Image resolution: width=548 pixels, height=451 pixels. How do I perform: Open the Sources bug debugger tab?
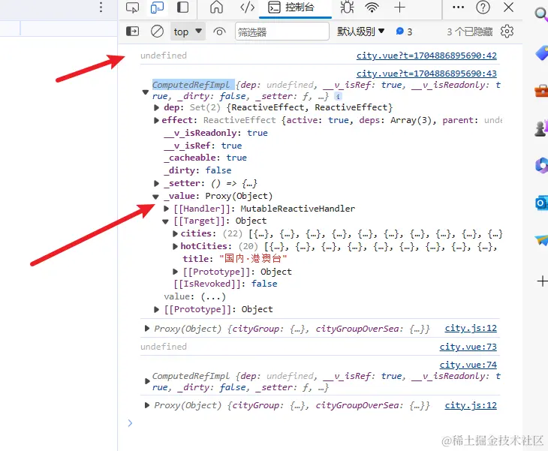347,8
